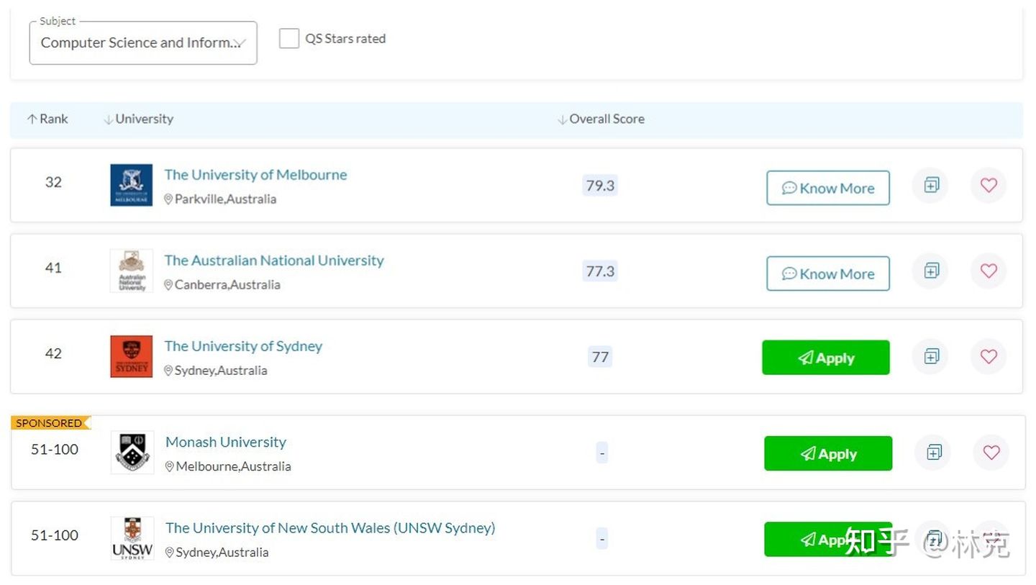Sort the list by Rank column
This screenshot has width=1036, height=585.
(47, 119)
